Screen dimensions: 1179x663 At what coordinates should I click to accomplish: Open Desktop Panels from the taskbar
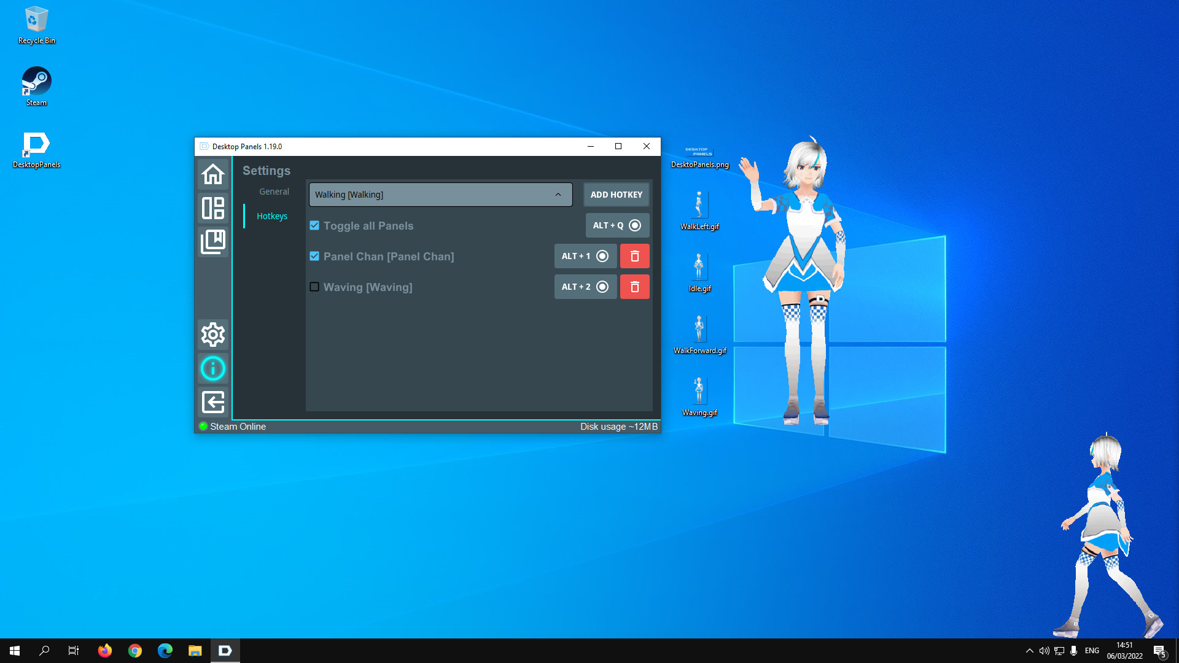pyautogui.click(x=225, y=650)
